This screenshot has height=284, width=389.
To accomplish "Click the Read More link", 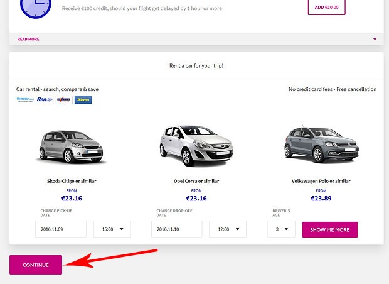I will [28, 39].
